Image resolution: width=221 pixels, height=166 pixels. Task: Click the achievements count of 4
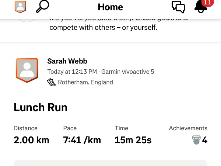click(x=205, y=140)
